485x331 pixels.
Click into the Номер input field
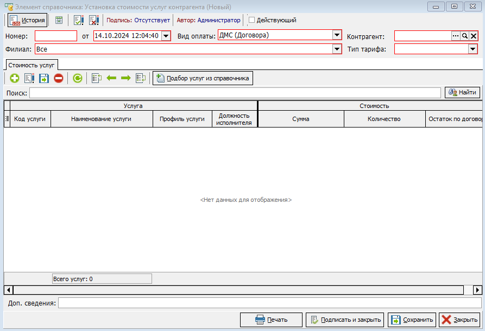56,36
